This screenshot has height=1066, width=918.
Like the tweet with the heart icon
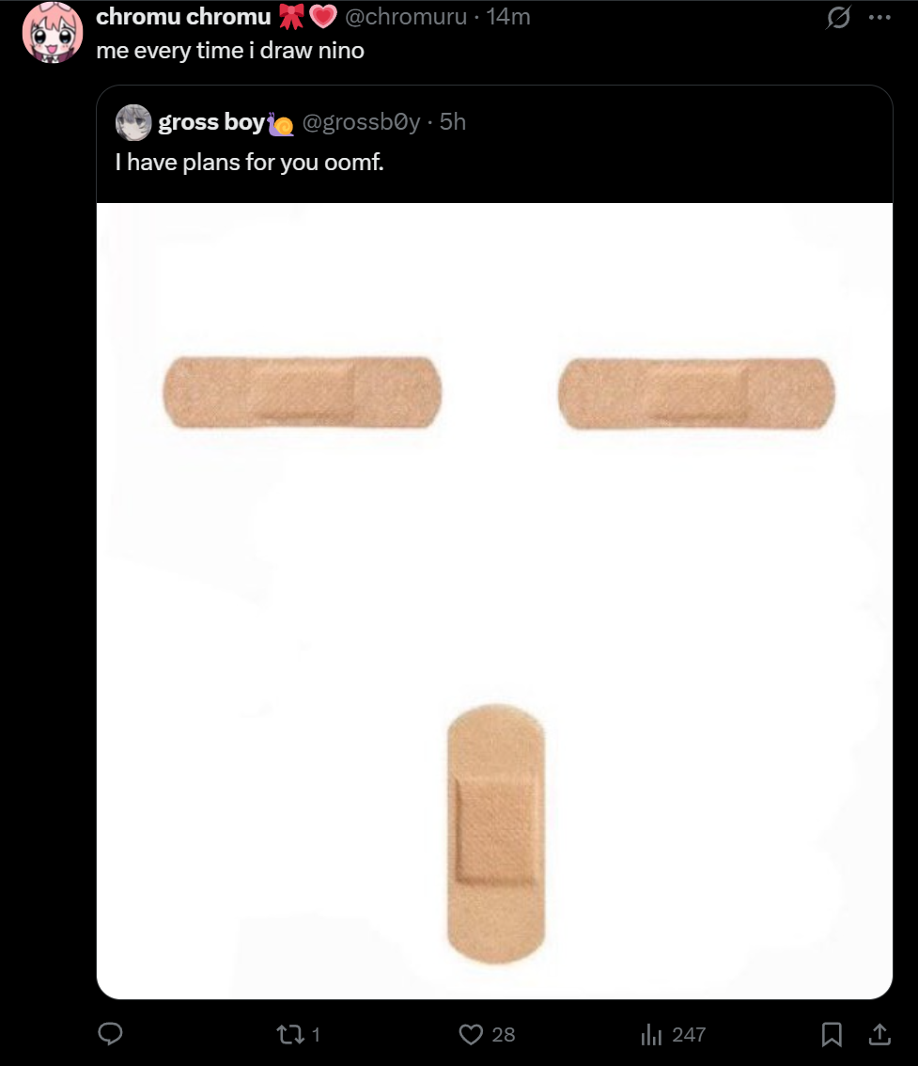point(470,1034)
